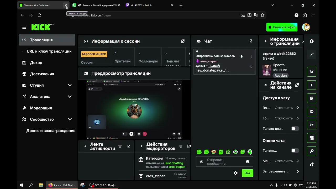Open File Explorer from the taskbar
Viewport: 336px width, 189px height.
tap(41, 185)
